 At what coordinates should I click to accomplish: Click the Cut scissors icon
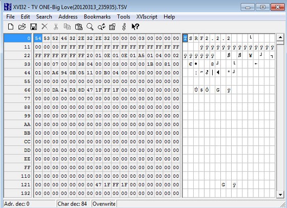[x=56, y=27]
